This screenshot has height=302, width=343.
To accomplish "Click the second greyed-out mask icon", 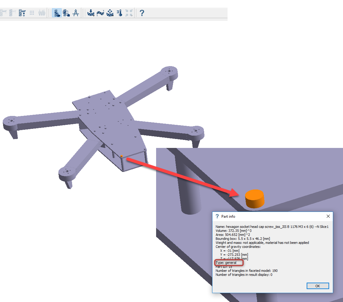I will (x=13, y=13).
